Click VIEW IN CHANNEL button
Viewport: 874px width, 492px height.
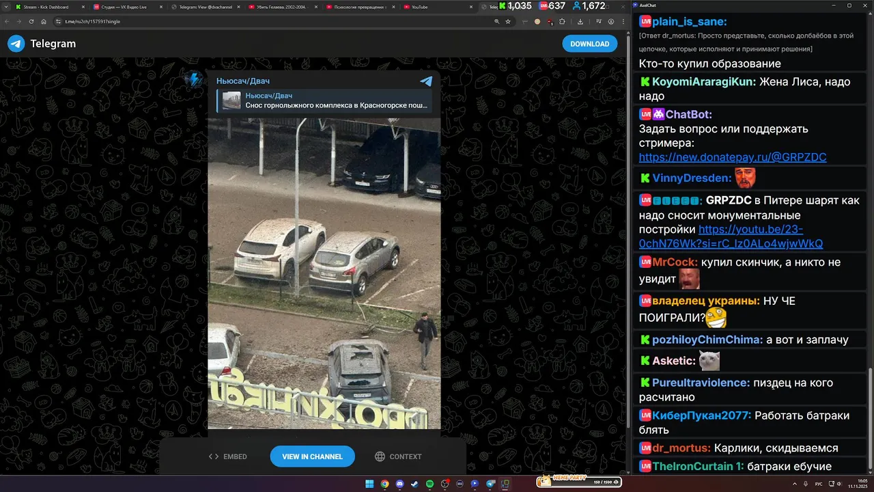313,456
